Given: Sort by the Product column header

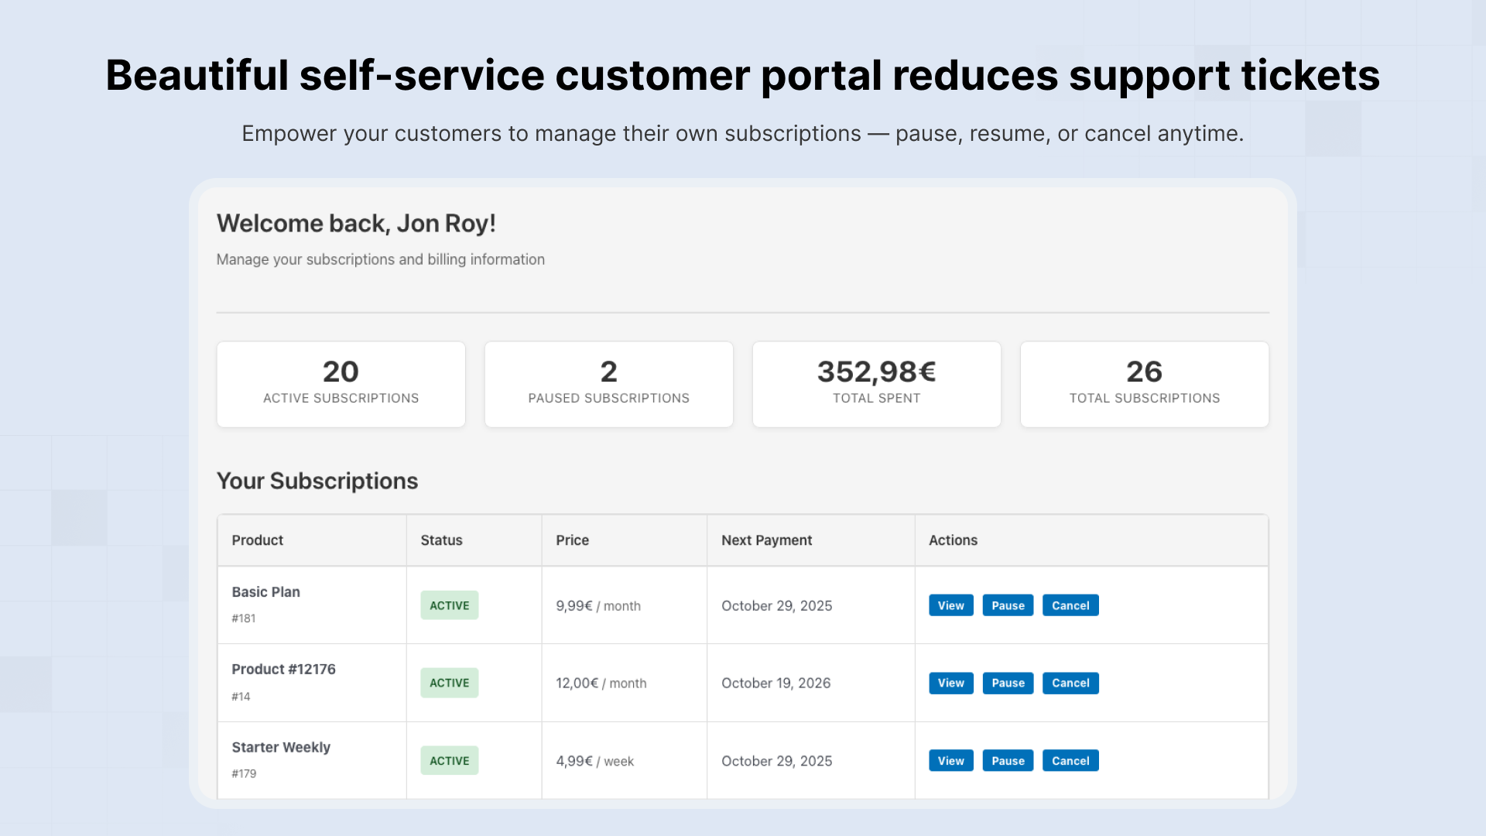Looking at the screenshot, I should pyautogui.click(x=257, y=540).
